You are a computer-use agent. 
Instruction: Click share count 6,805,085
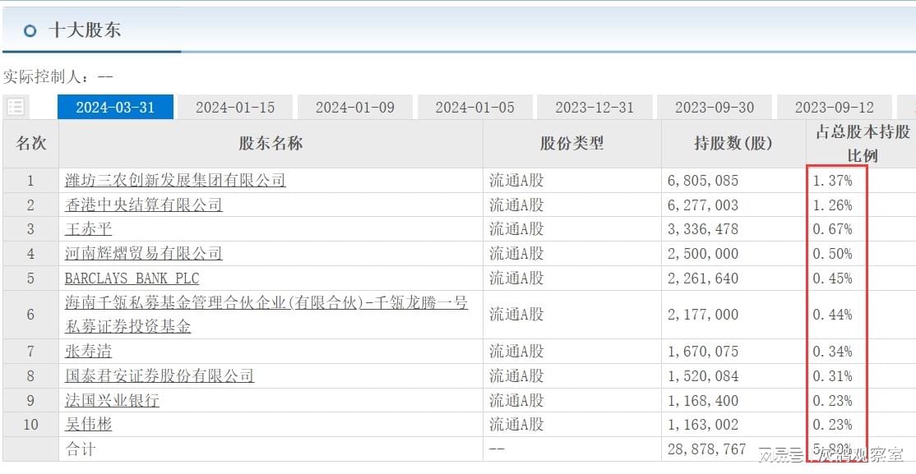click(703, 181)
